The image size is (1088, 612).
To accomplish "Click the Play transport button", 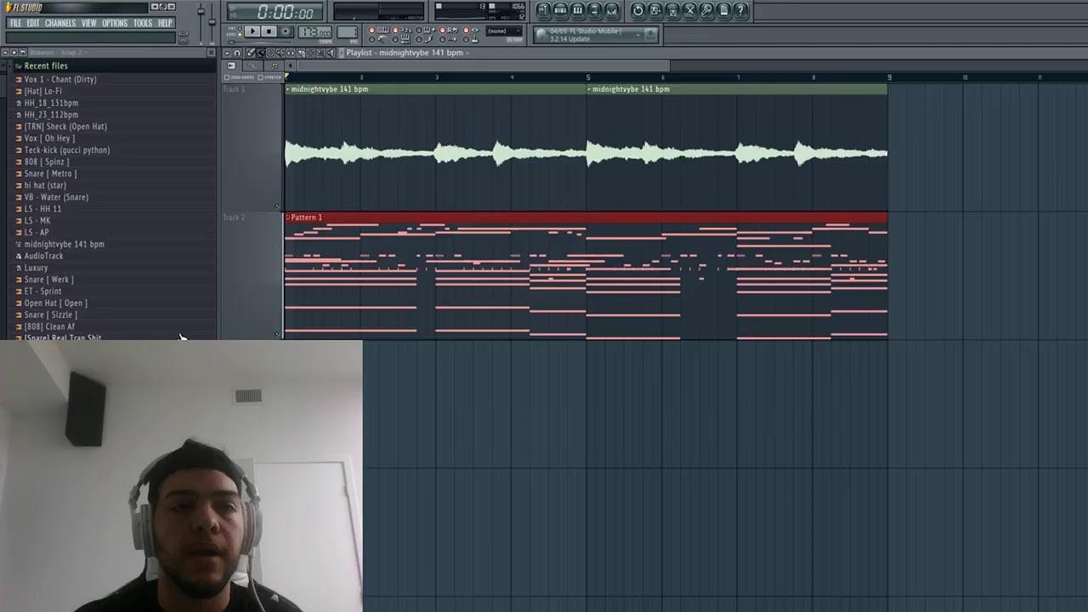I will pyautogui.click(x=252, y=31).
